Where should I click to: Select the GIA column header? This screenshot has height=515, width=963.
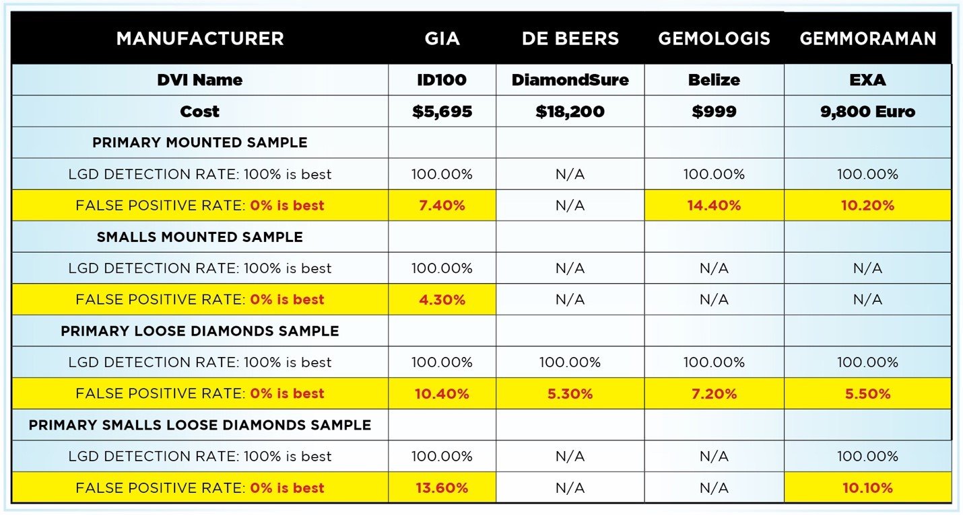[x=442, y=38]
